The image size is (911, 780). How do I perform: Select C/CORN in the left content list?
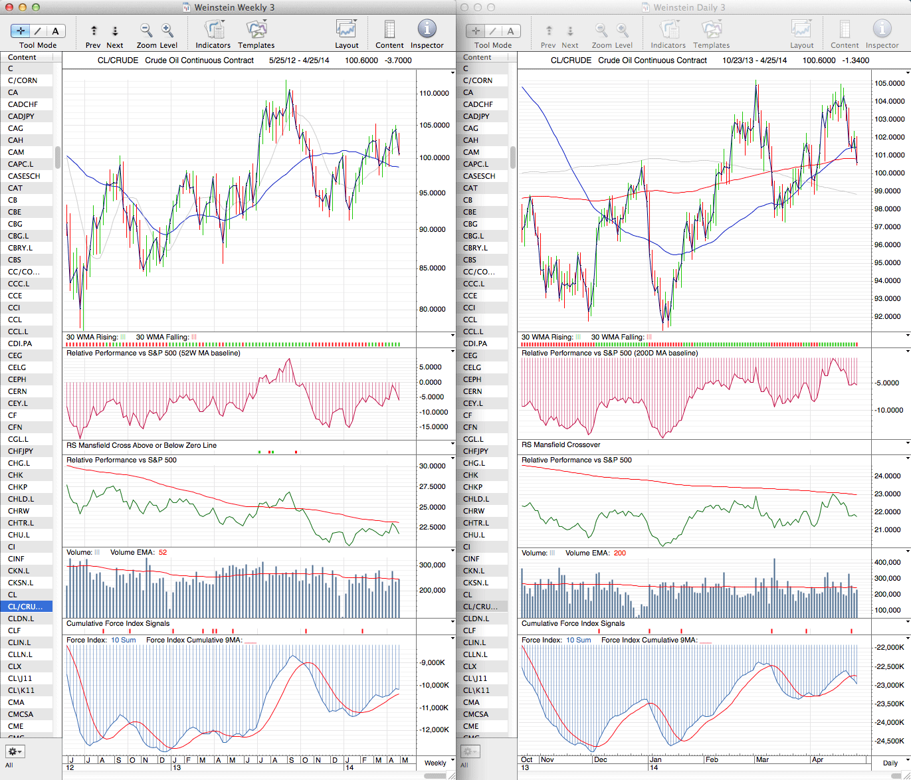pos(23,80)
